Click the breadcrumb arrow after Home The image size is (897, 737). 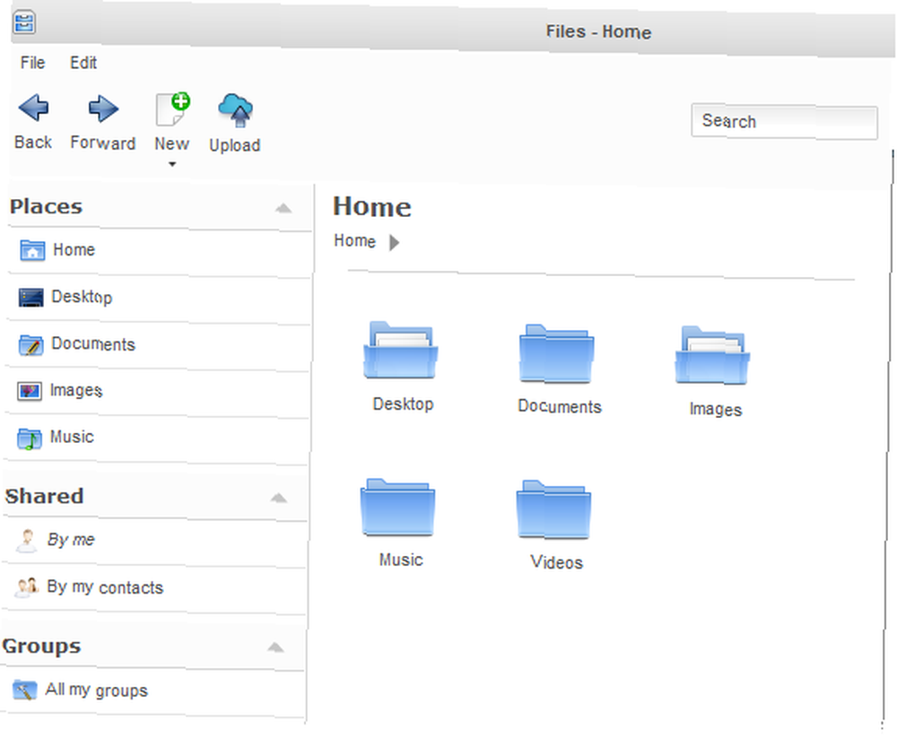tap(394, 243)
